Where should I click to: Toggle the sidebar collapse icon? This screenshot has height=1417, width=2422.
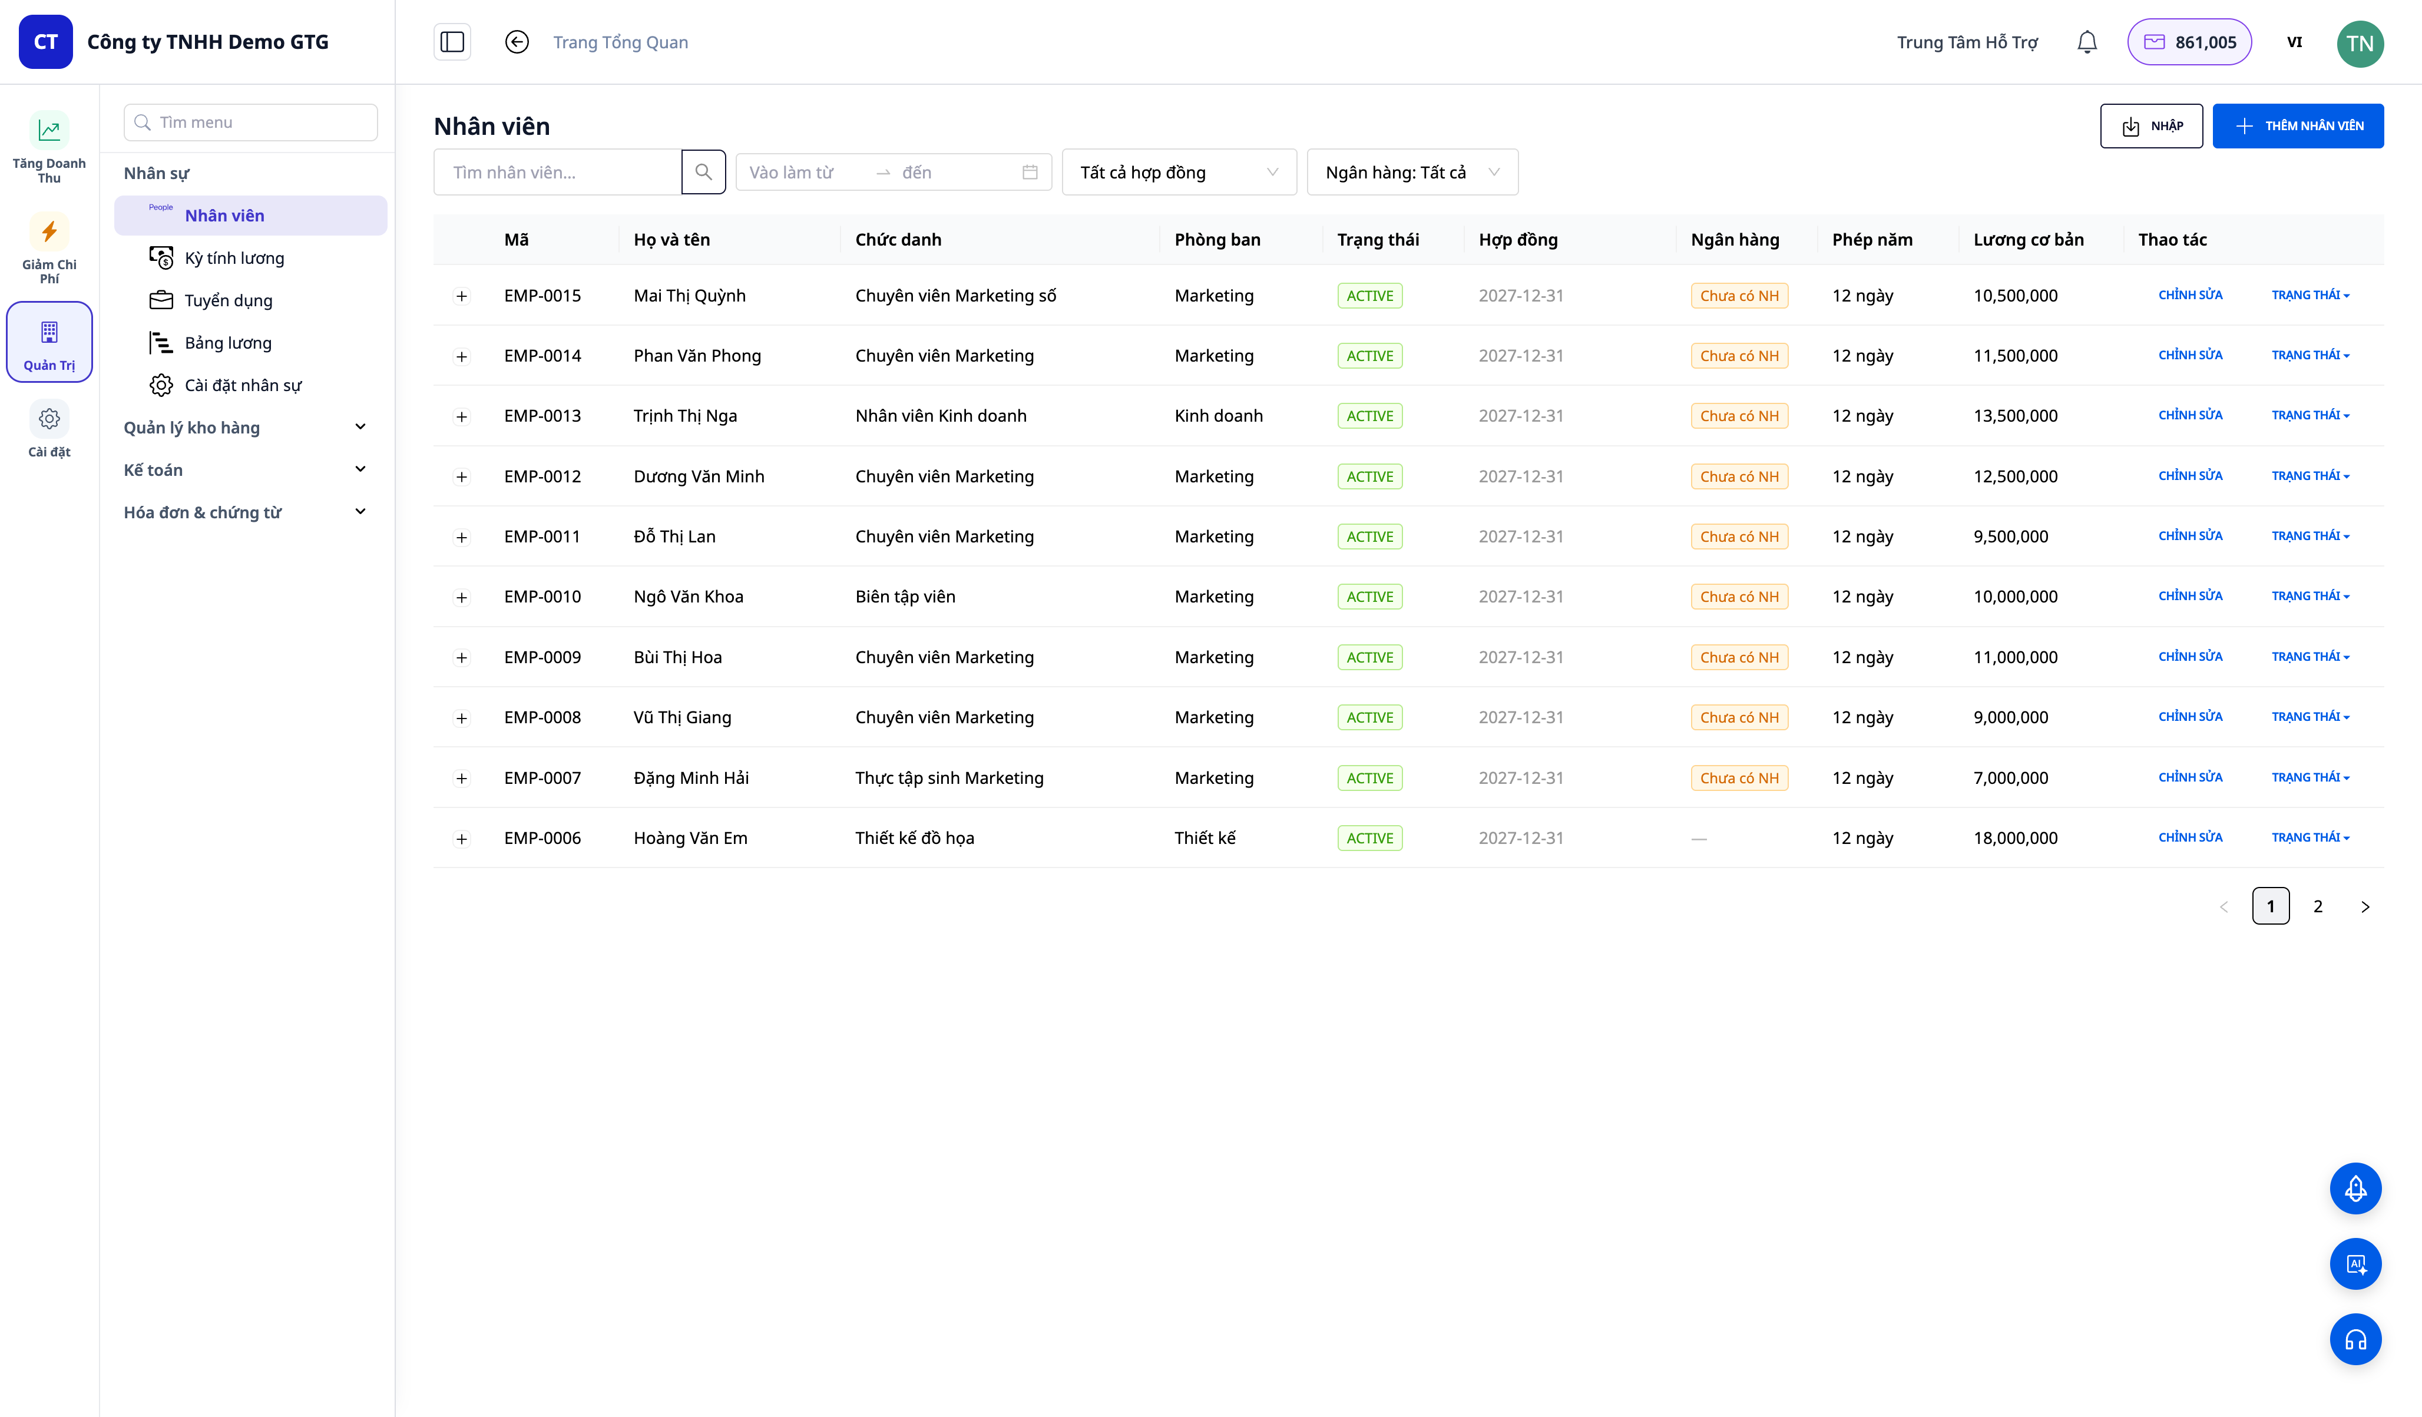point(452,41)
